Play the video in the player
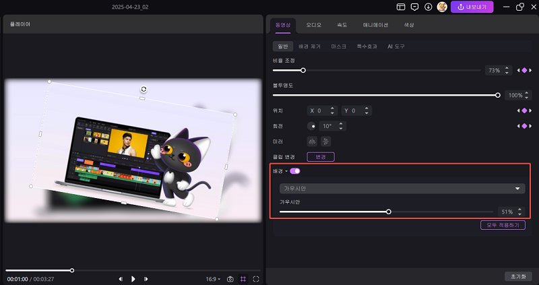 point(133,279)
